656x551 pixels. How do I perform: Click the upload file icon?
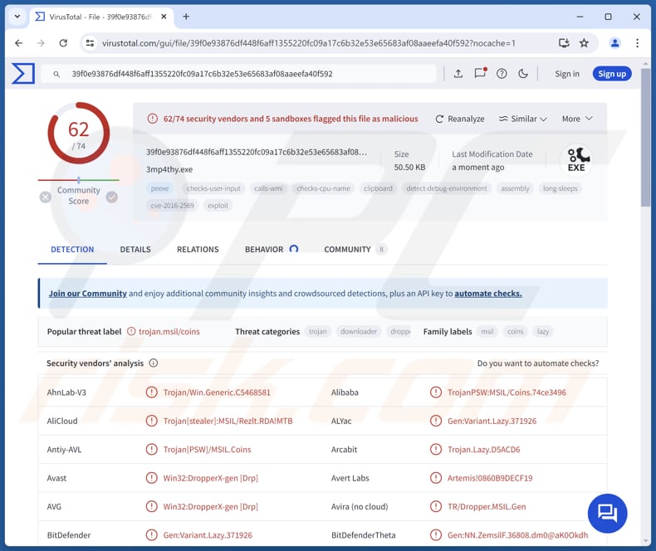[x=458, y=74]
